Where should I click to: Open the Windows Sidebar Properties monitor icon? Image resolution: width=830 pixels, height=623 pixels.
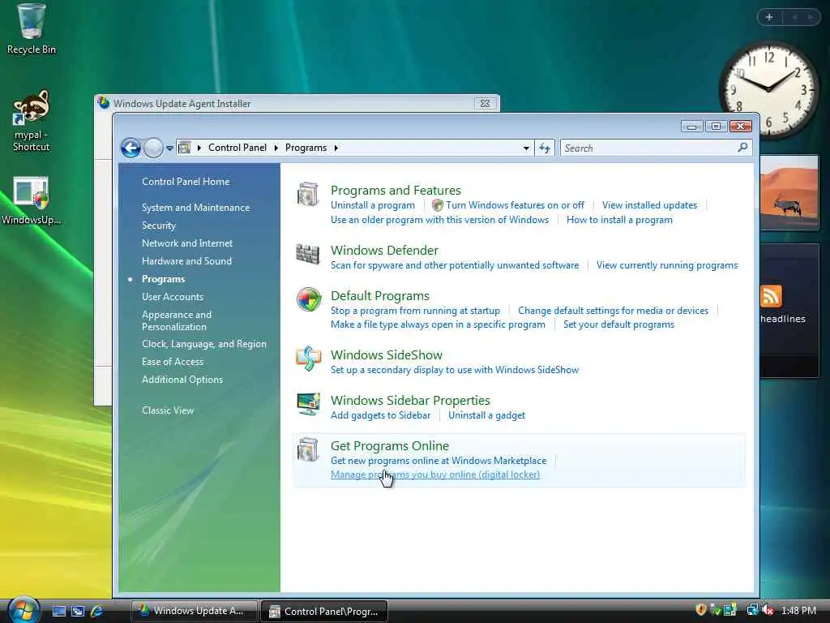[x=308, y=404]
